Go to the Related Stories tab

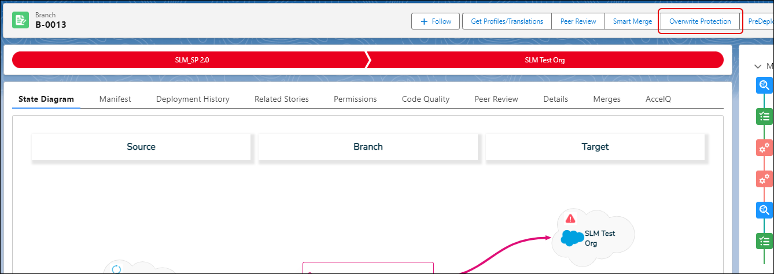pos(282,99)
